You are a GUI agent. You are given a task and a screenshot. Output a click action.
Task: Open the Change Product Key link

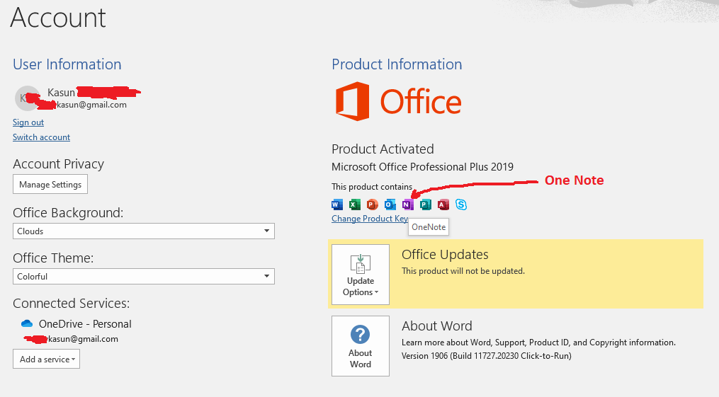pyautogui.click(x=370, y=219)
